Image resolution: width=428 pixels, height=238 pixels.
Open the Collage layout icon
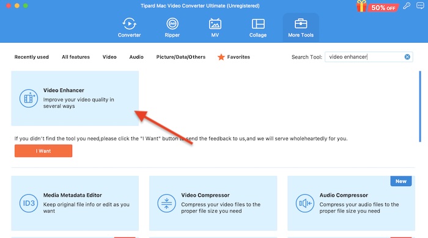point(258,24)
